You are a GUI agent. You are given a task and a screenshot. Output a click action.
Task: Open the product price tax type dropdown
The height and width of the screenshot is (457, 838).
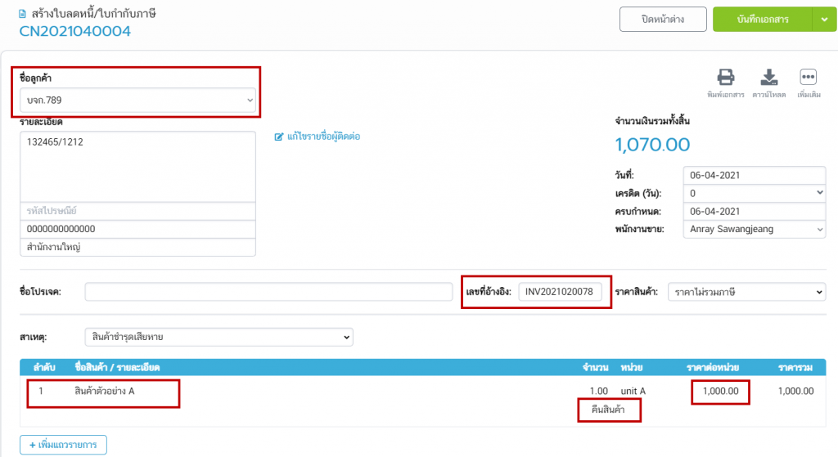pyautogui.click(x=746, y=292)
